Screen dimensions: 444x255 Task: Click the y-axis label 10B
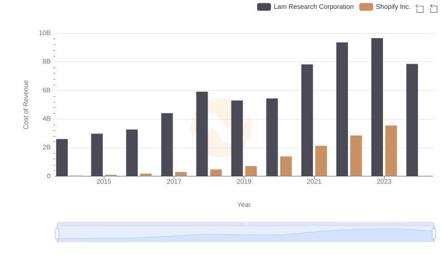click(45, 33)
